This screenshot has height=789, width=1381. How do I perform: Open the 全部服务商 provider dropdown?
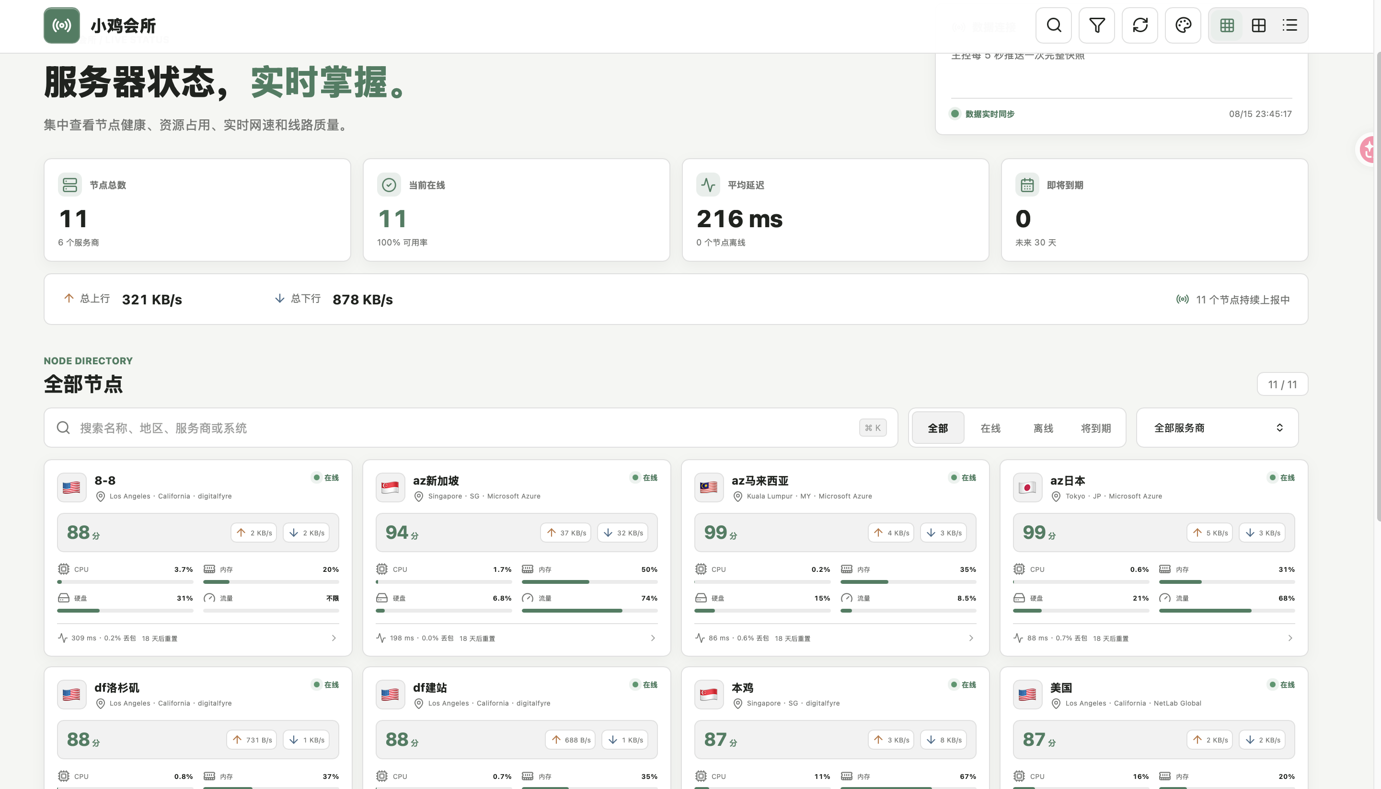(x=1217, y=428)
